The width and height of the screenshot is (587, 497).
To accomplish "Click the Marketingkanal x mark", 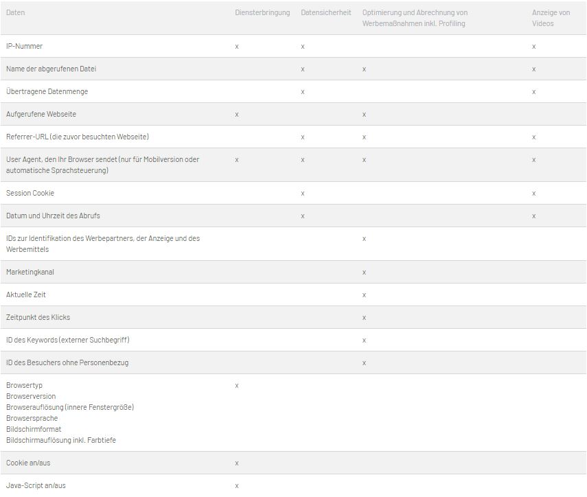I will pos(364,273).
